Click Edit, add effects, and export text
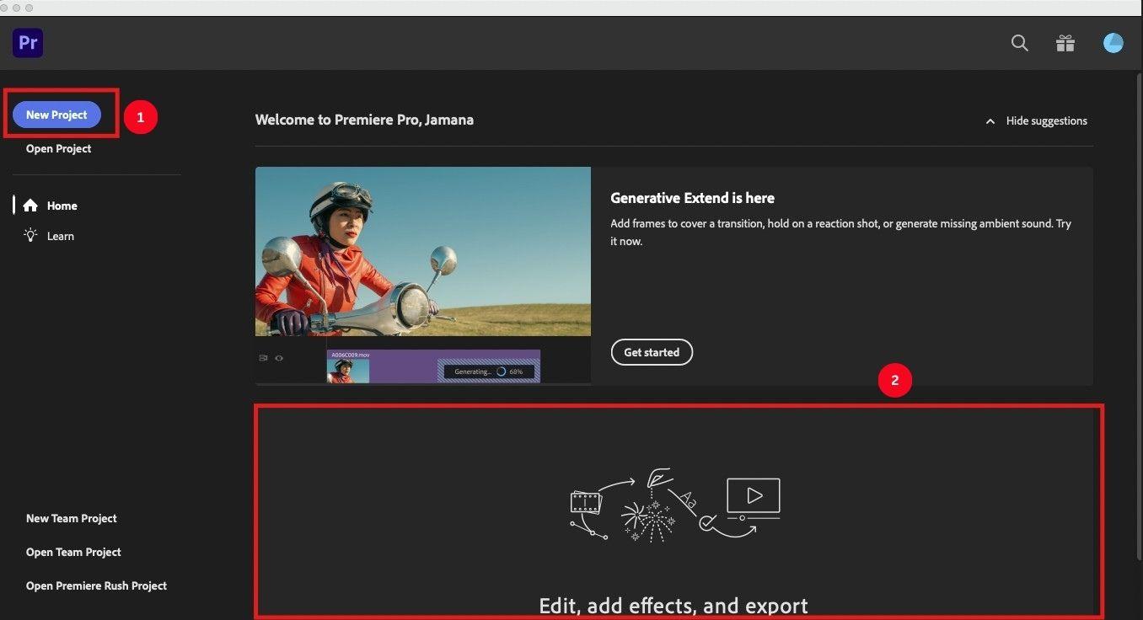Screen dimensions: 1143x620 coord(673,606)
